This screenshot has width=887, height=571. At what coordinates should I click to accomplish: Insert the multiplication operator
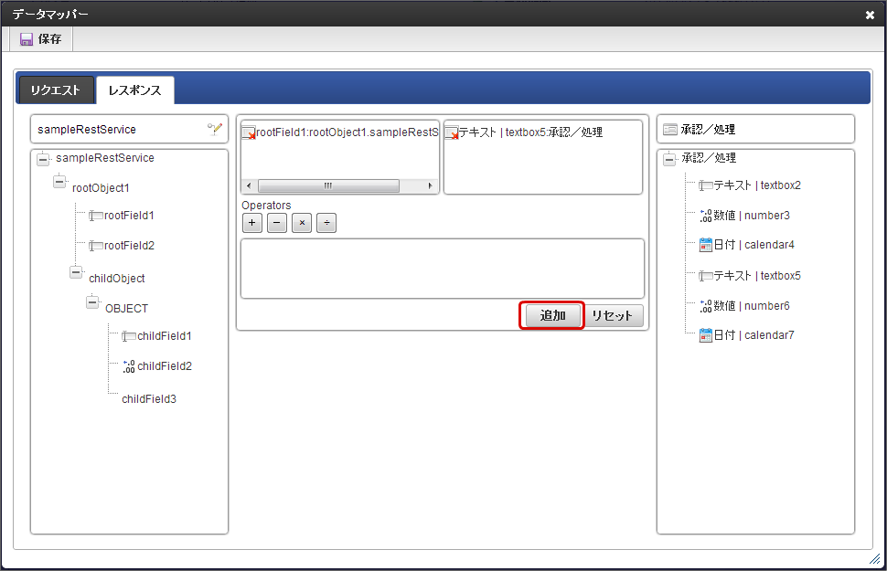pyautogui.click(x=302, y=223)
